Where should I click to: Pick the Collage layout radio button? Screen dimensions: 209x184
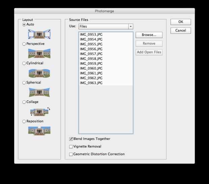24,102
